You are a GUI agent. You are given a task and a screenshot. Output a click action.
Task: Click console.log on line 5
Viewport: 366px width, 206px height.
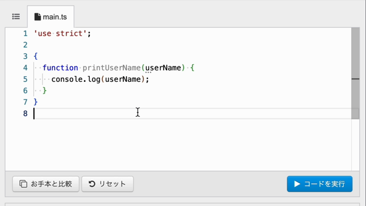pyautogui.click(x=76, y=80)
